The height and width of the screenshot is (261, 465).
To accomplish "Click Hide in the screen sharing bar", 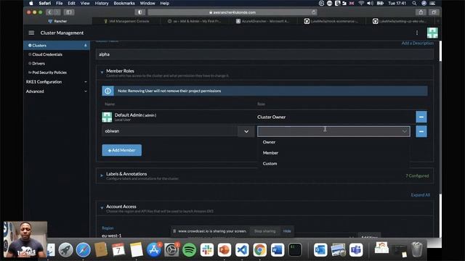I will 287,231.
